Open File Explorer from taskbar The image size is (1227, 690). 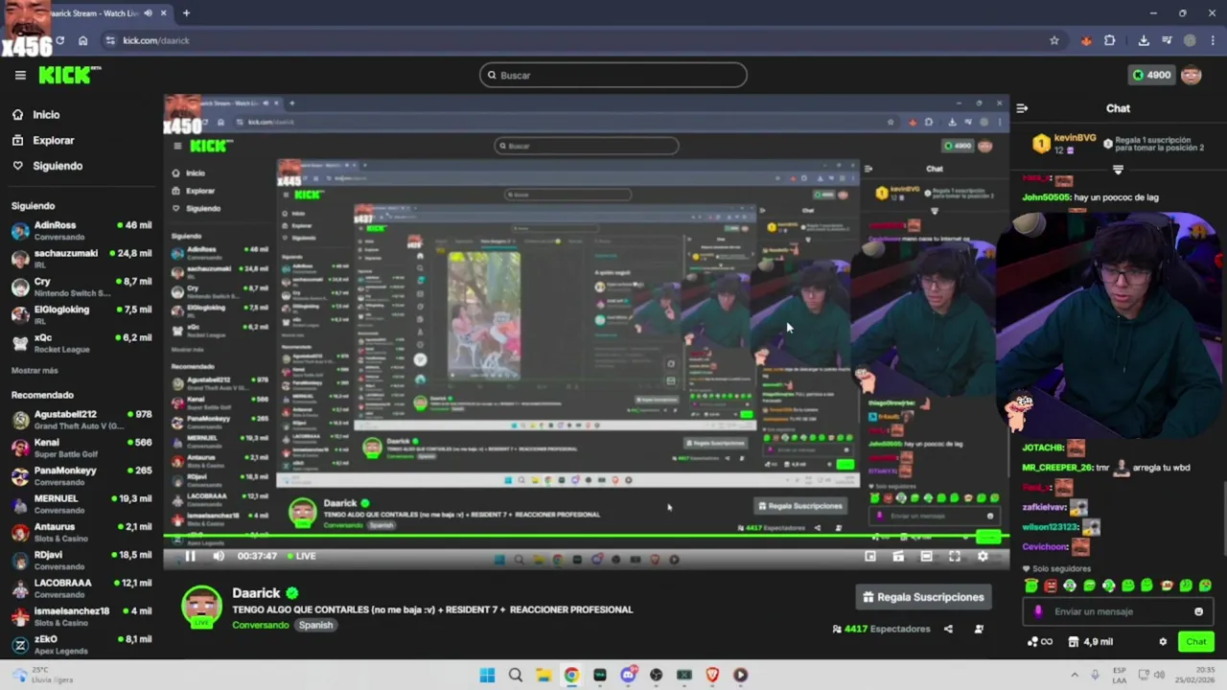point(544,675)
